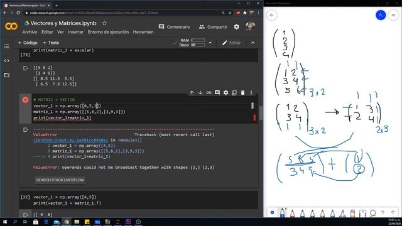
Task: Open the Ver menu
Action: pos(60,32)
